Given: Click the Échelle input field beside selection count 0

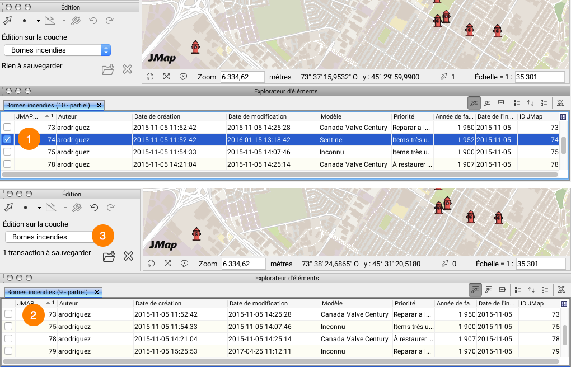Looking at the screenshot, I should tap(541, 264).
